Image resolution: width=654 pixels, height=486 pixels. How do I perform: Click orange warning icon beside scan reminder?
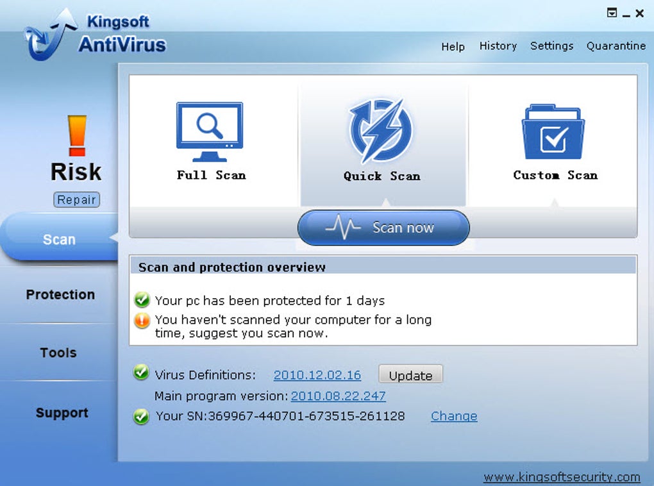142,321
